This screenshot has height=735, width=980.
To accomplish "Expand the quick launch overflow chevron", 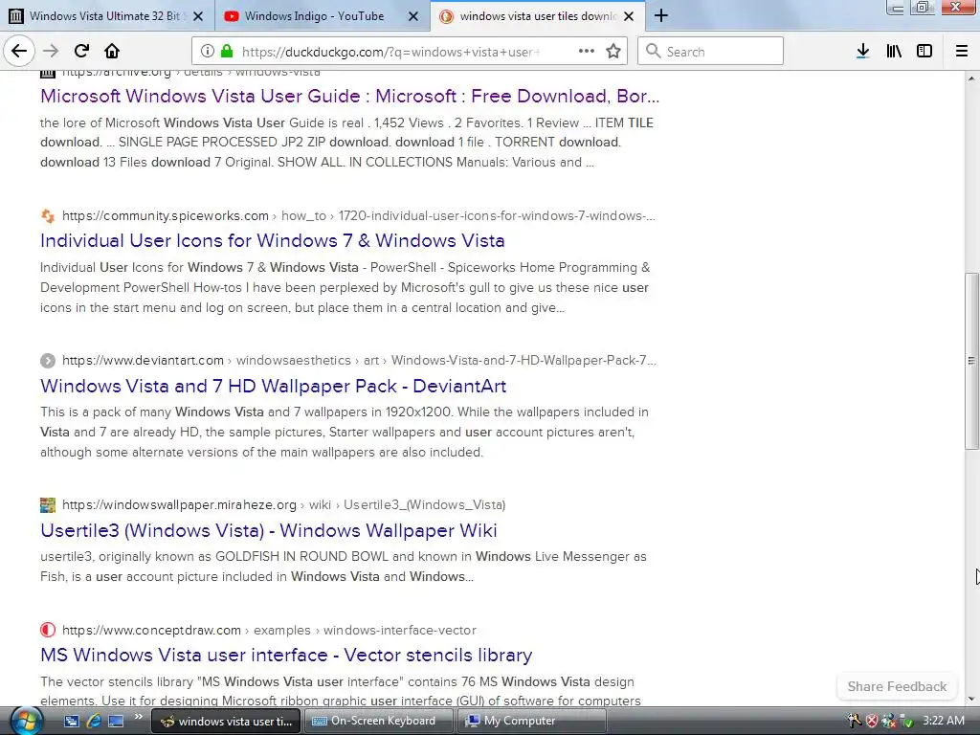I will pos(138,717).
